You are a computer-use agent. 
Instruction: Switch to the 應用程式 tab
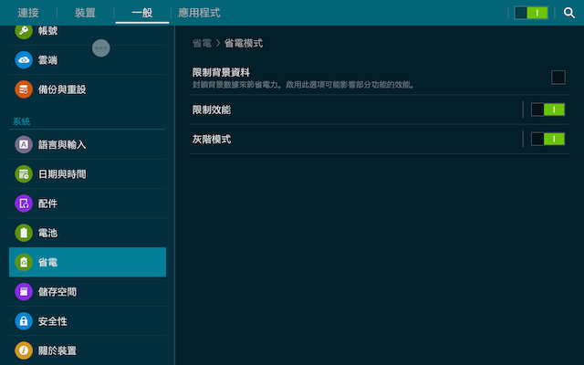[199, 13]
